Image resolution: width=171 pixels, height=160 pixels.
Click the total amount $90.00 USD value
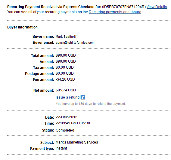[x=66, y=55]
